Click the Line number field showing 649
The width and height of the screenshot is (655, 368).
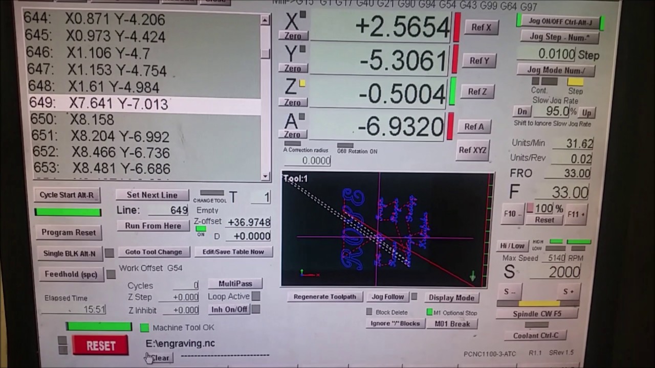tap(169, 210)
